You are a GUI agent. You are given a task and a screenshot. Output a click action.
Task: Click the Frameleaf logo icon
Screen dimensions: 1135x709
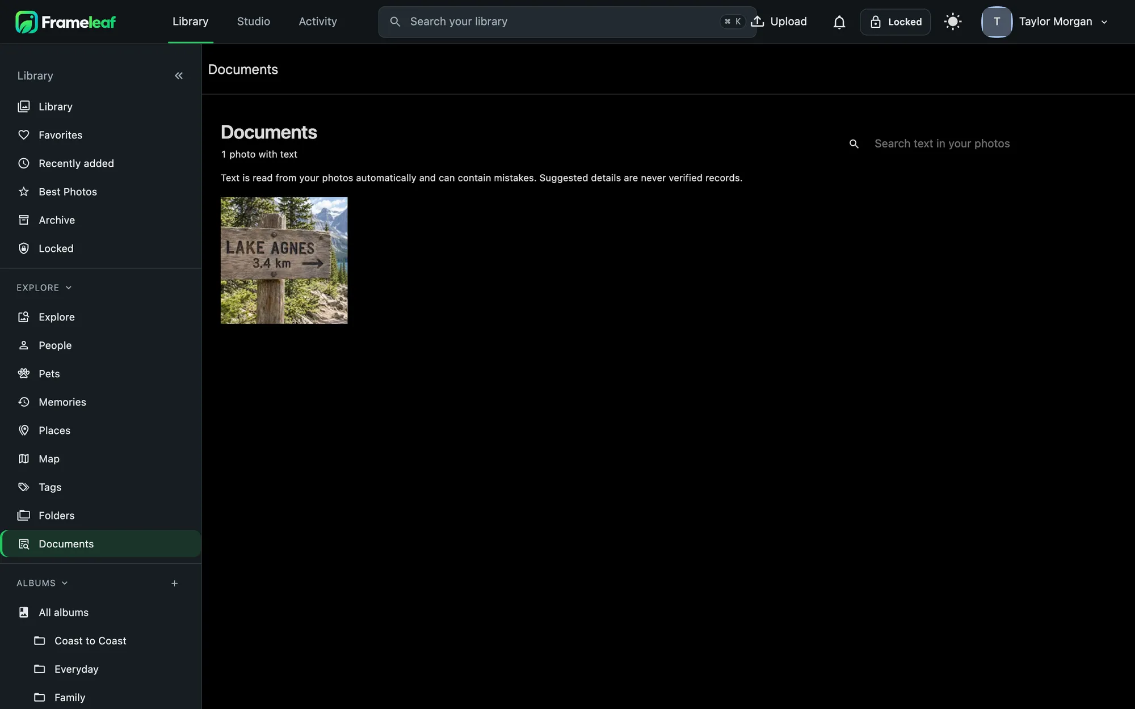tap(26, 22)
